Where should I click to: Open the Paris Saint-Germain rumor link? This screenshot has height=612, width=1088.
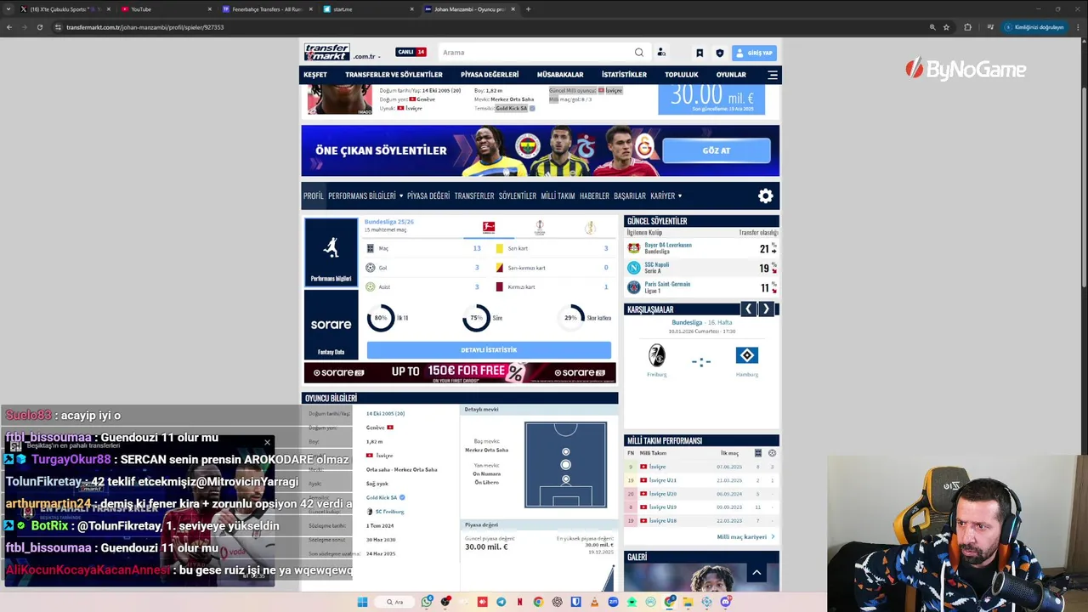[x=667, y=284]
